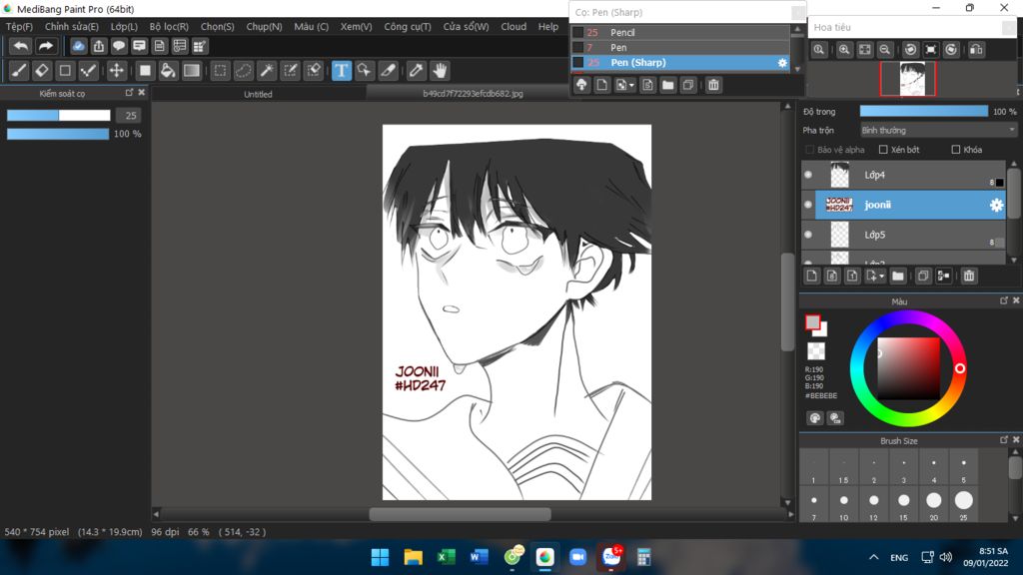The width and height of the screenshot is (1023, 575).
Task: Choose brush size 10 preset
Action: (844, 506)
